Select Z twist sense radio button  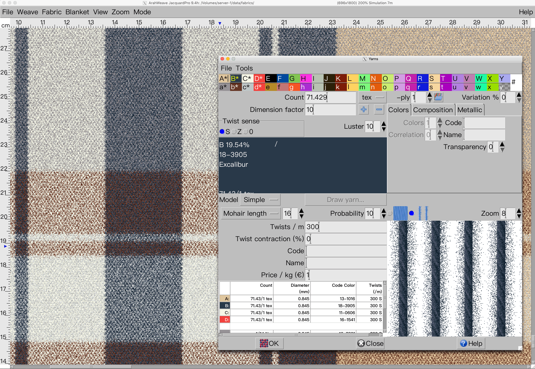(x=234, y=131)
